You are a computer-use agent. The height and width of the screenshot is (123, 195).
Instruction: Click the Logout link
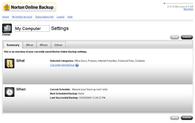pos(60,17)
